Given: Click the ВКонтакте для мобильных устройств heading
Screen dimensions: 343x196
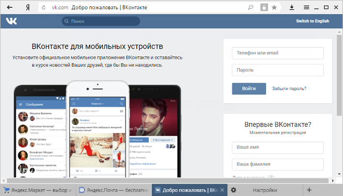Looking at the screenshot, I should point(98,47).
